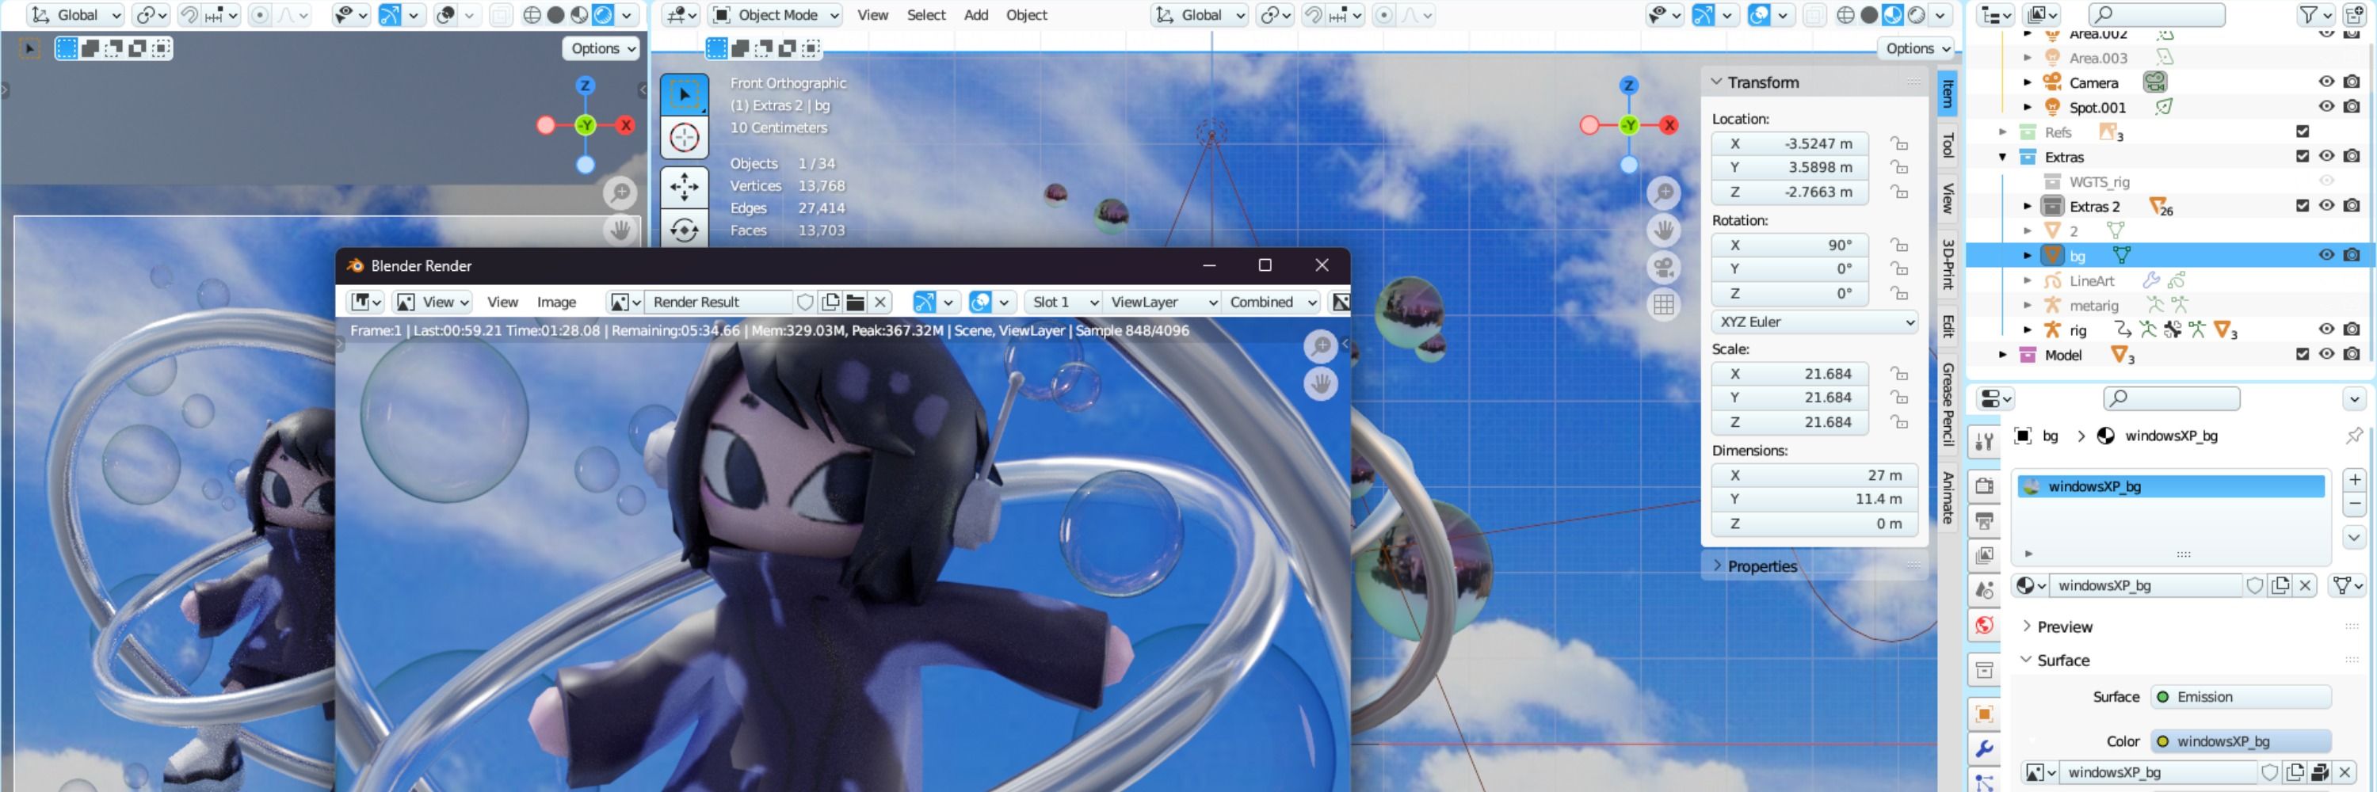Open Slot 1 dropdown in render window
This screenshot has height=792, width=2377.
pos(1064,303)
